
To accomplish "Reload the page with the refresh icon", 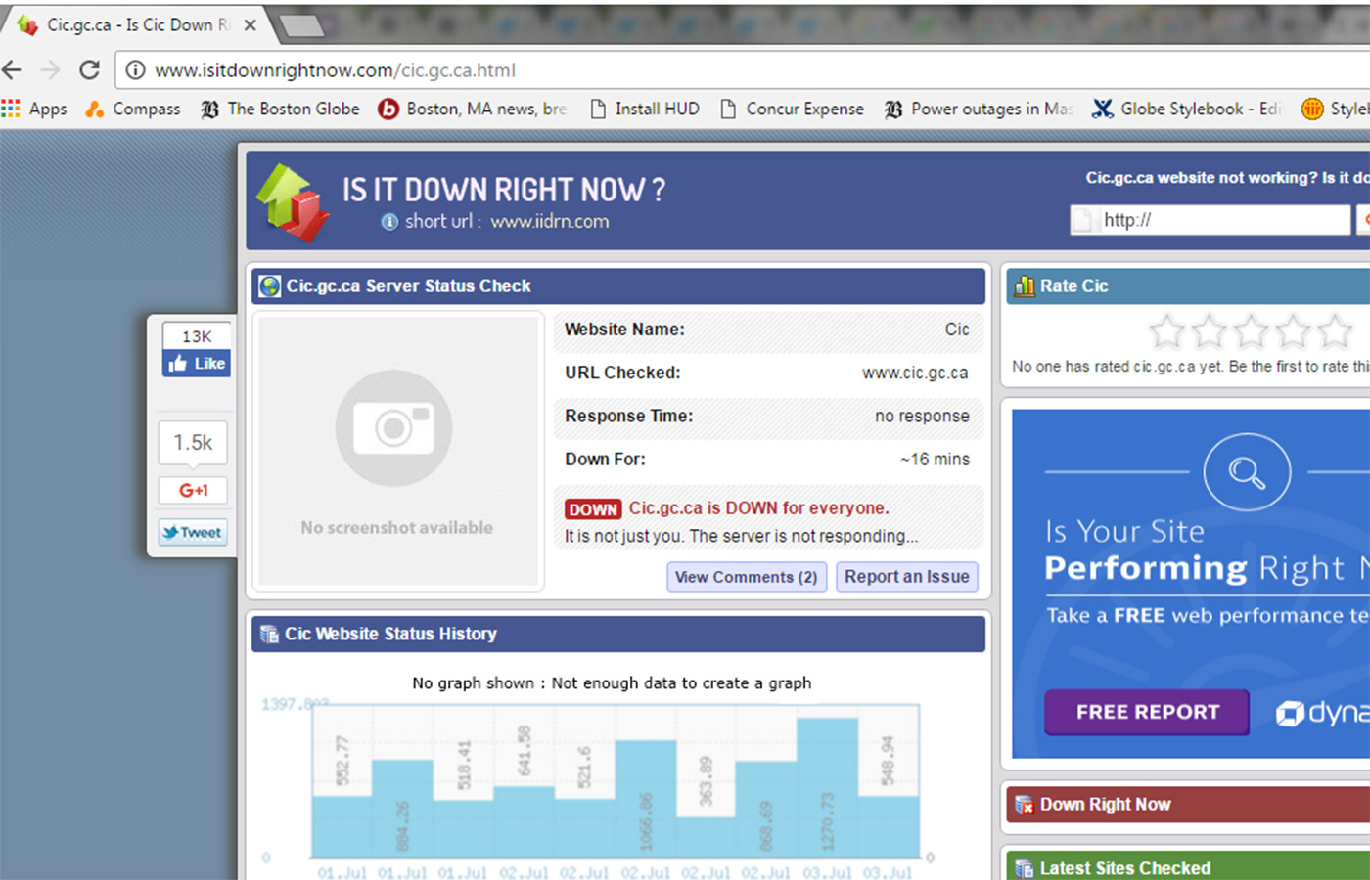I will pyautogui.click(x=89, y=70).
